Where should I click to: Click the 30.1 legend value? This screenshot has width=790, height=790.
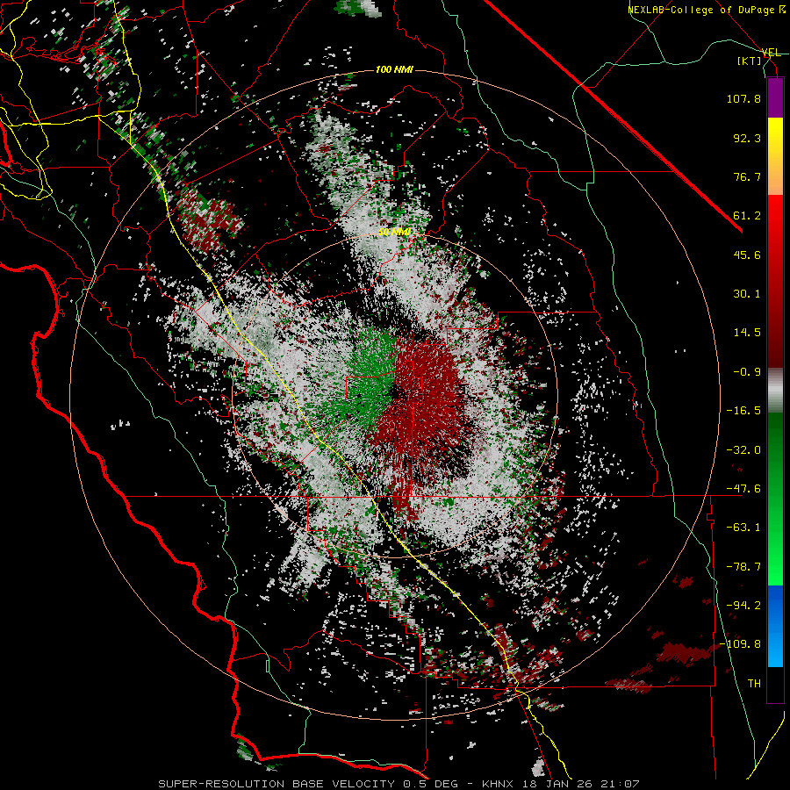747,294
